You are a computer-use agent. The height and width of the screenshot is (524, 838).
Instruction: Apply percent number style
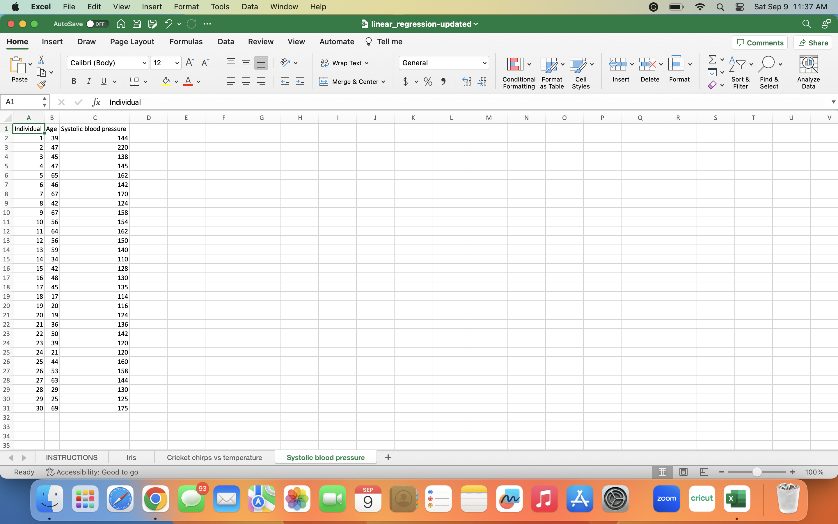pyautogui.click(x=428, y=81)
